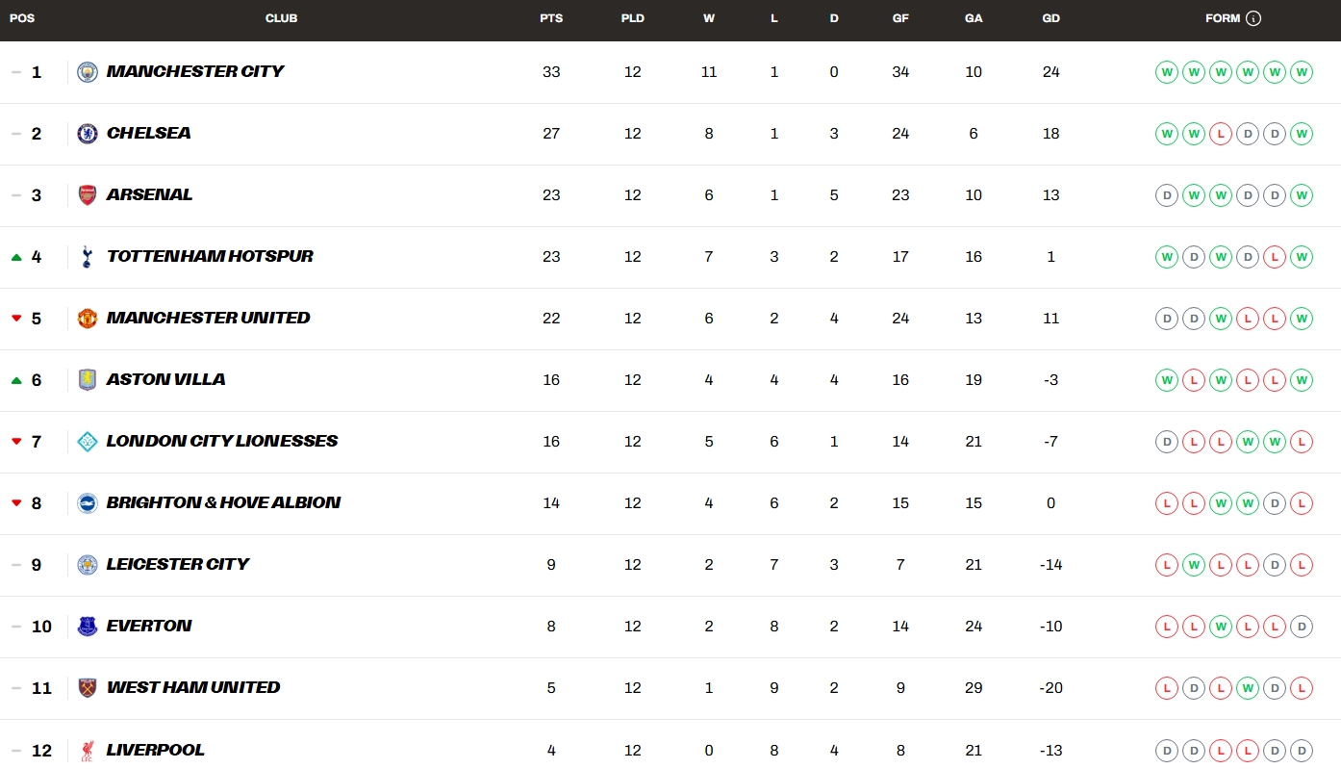Click the CLUB column header
The width and height of the screenshot is (1341, 769).
281,18
